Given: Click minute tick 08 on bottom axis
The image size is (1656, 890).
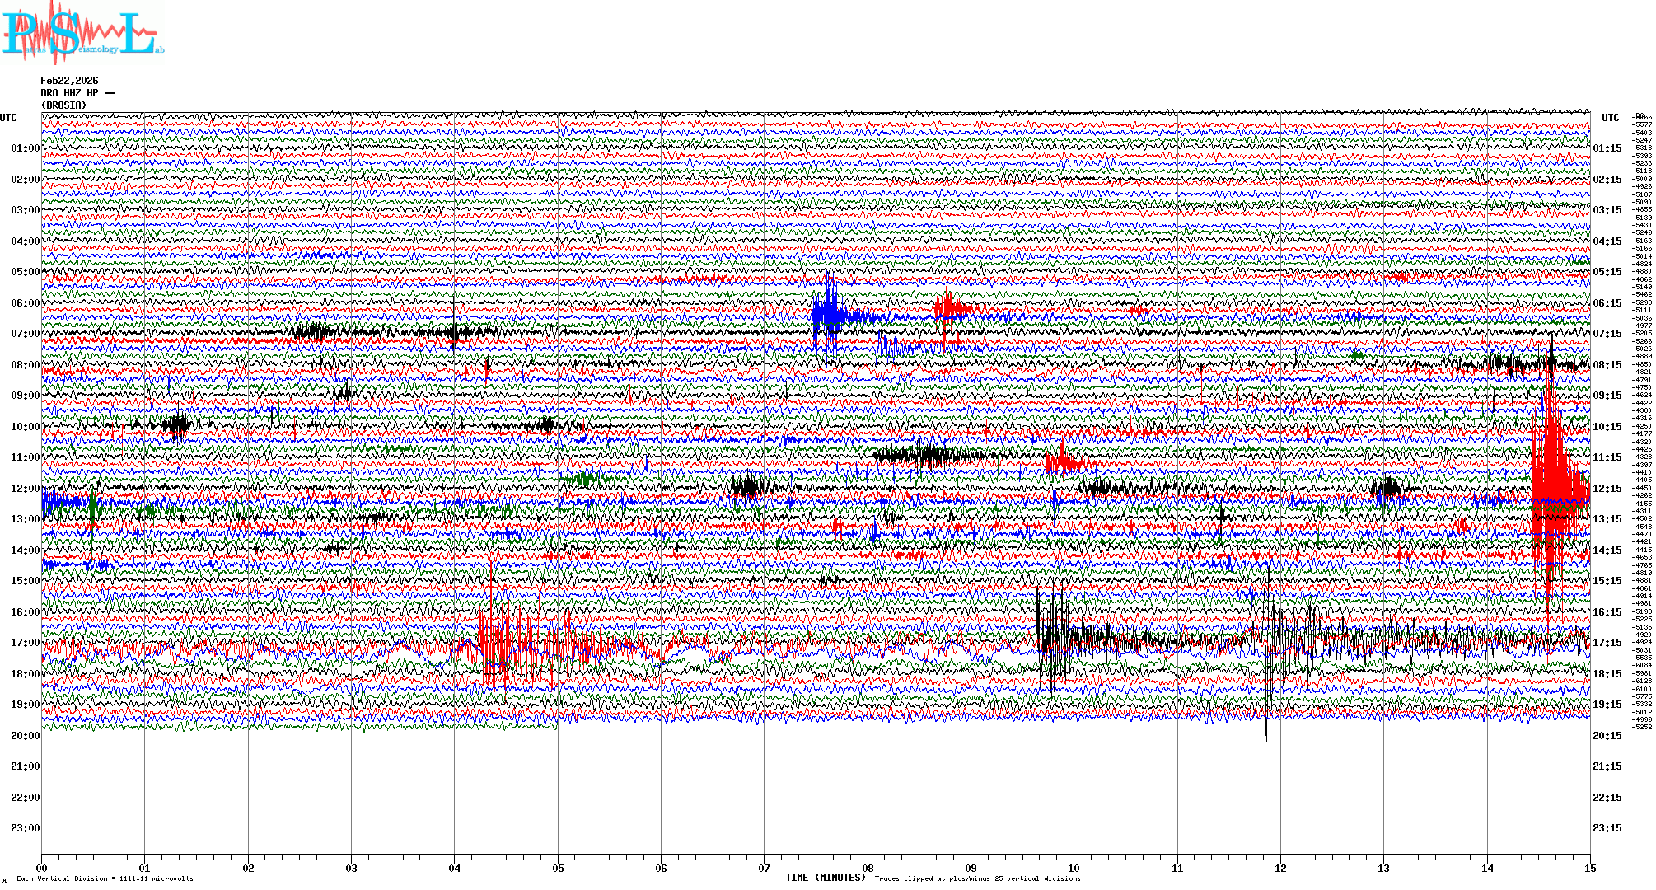Looking at the screenshot, I should [x=868, y=868].
